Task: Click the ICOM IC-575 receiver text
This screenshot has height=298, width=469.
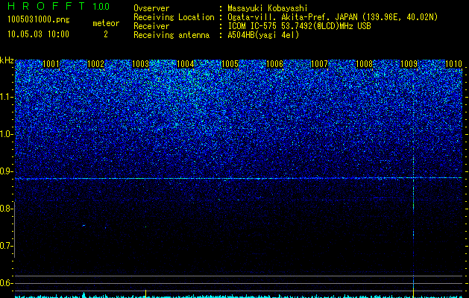Action: point(299,26)
